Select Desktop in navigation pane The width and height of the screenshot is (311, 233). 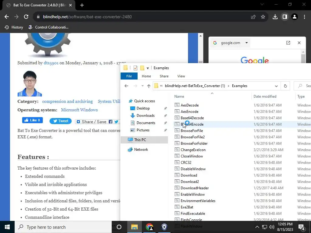(143, 108)
